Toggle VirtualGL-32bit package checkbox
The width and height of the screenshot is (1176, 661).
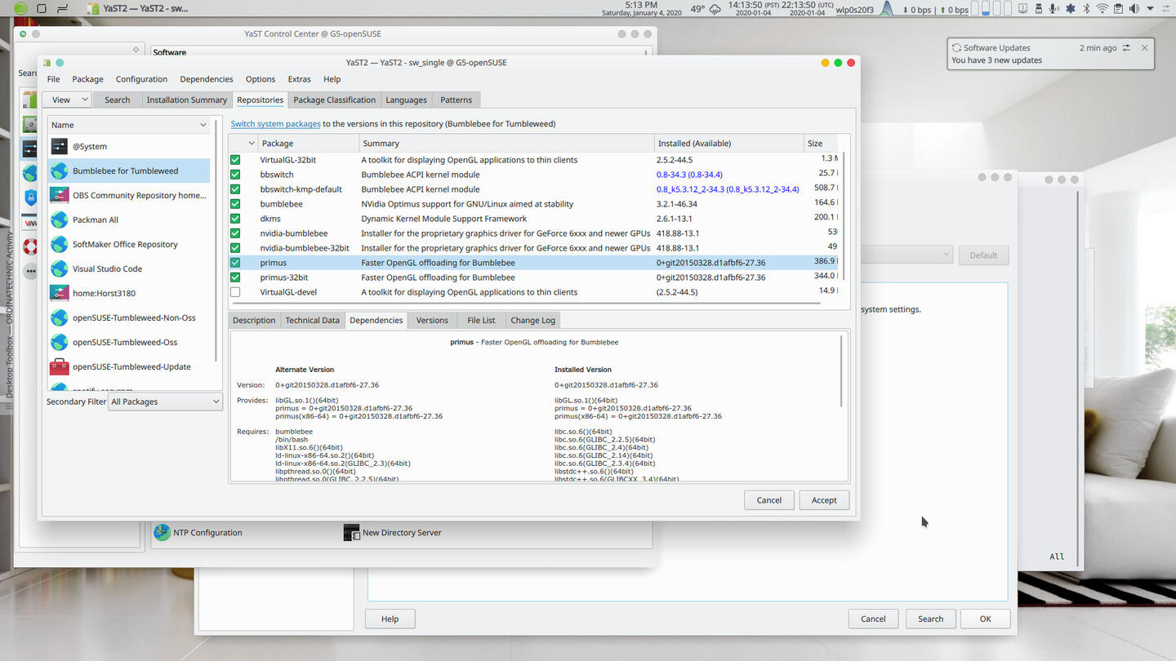tap(235, 160)
